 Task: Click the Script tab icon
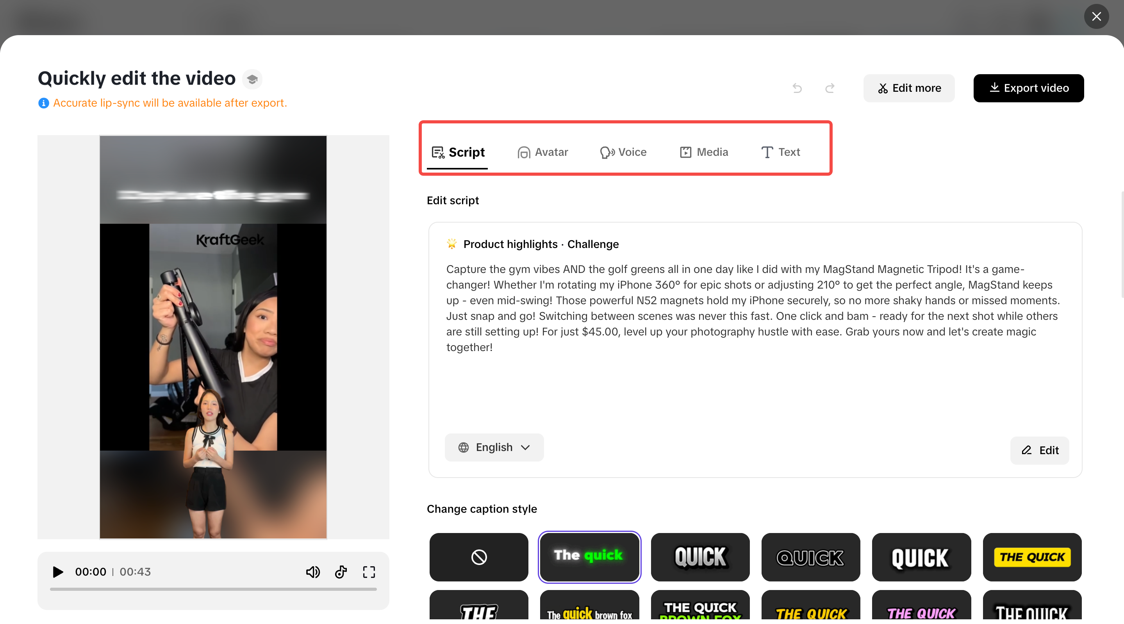pyautogui.click(x=438, y=152)
